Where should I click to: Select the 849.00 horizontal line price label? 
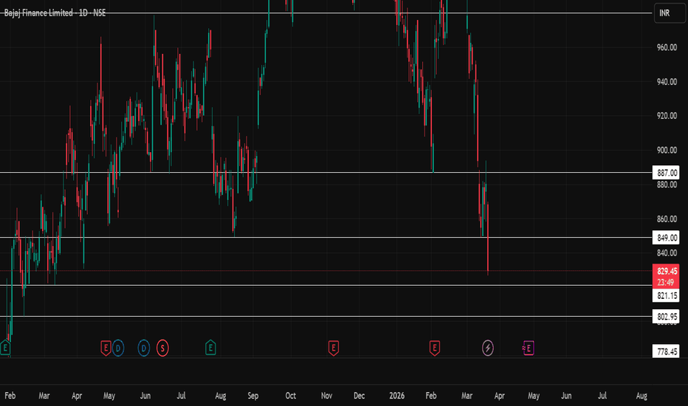click(x=666, y=238)
